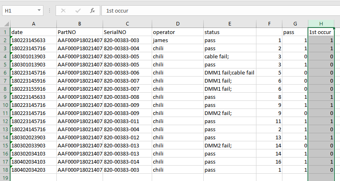Click 'DMM2 fail;' status in row 15
Screen dimensions: 340x181
[230, 145]
